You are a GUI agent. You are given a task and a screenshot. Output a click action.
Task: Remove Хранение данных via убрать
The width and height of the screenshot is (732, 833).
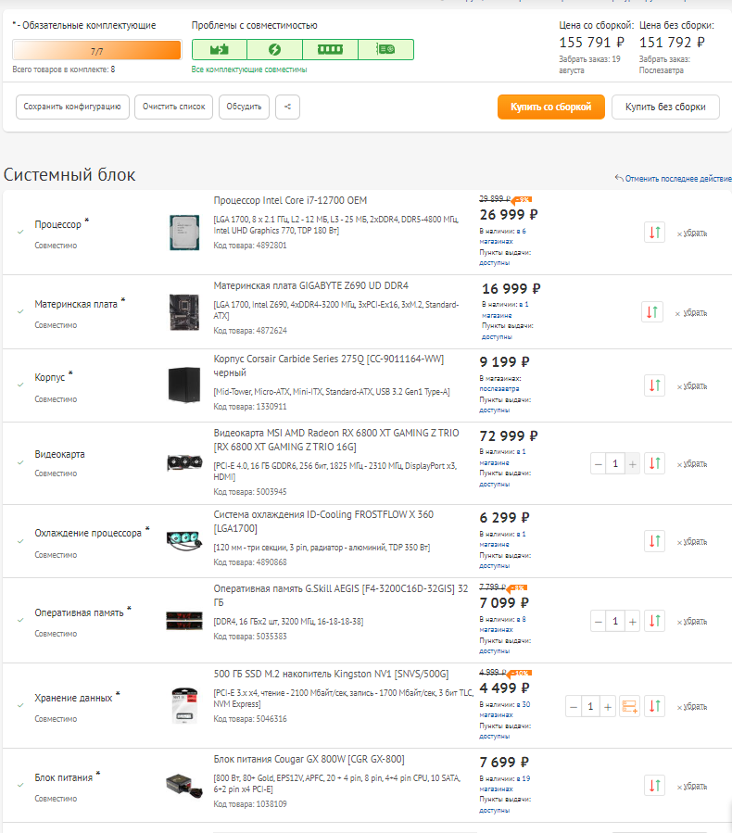click(692, 707)
